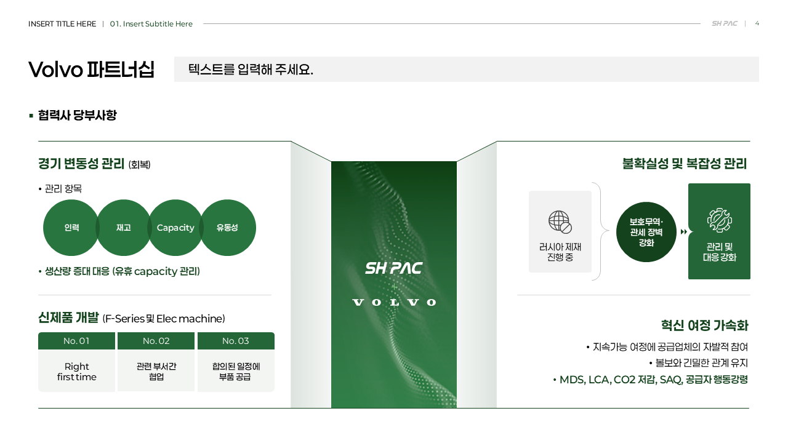Click the Right first time card
This screenshot has height=443, width=788.
tap(76, 371)
